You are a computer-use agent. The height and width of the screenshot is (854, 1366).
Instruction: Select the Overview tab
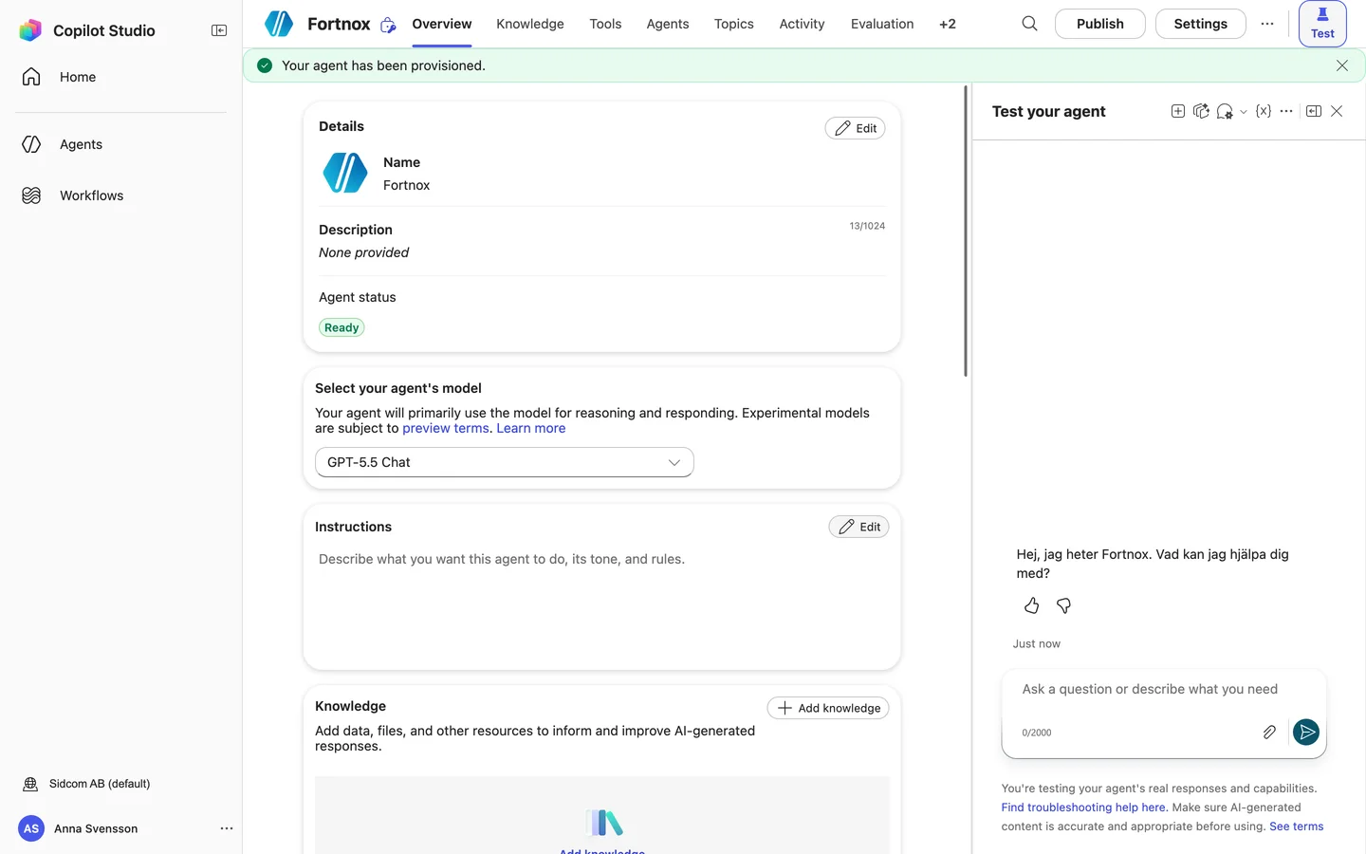442,24
